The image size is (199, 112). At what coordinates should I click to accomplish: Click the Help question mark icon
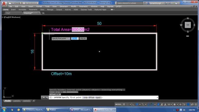pos(176,3)
